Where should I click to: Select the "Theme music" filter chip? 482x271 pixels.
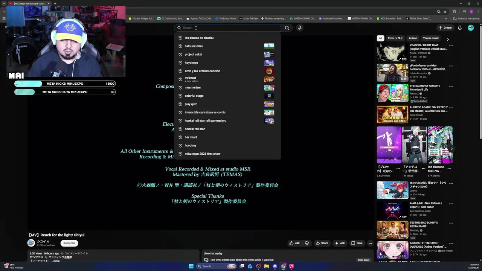point(431,38)
